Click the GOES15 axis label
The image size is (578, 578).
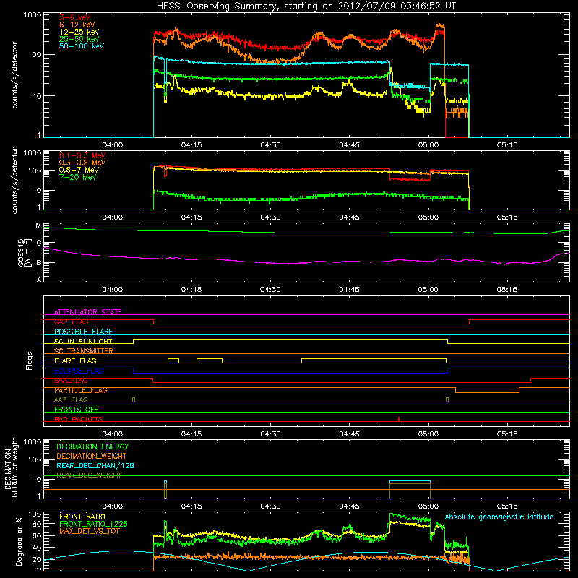point(24,252)
